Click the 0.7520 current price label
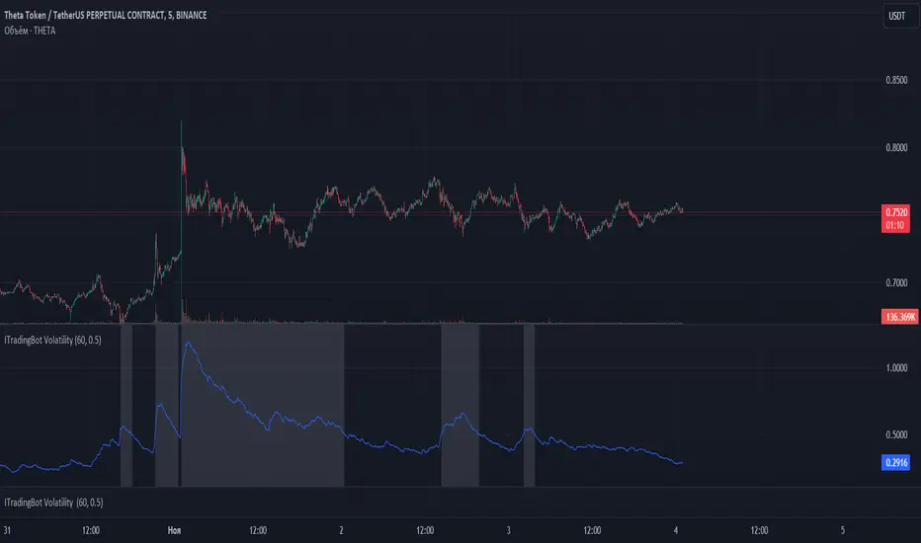Image resolution: width=921 pixels, height=543 pixels. pyautogui.click(x=895, y=212)
